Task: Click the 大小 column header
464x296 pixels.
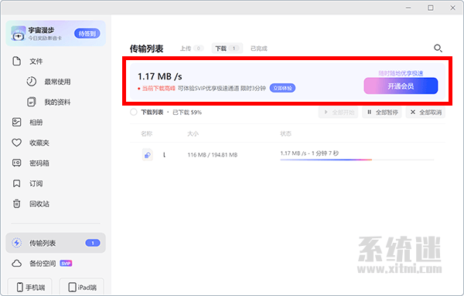Action: click(193, 134)
